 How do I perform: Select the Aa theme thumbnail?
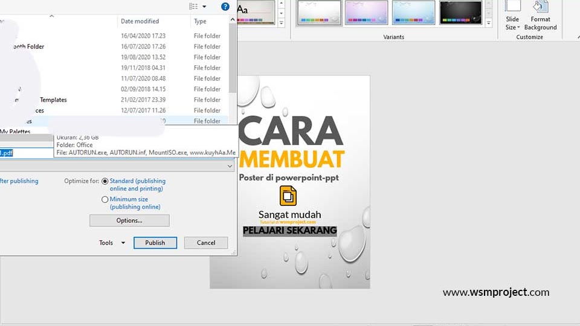[x=256, y=13]
